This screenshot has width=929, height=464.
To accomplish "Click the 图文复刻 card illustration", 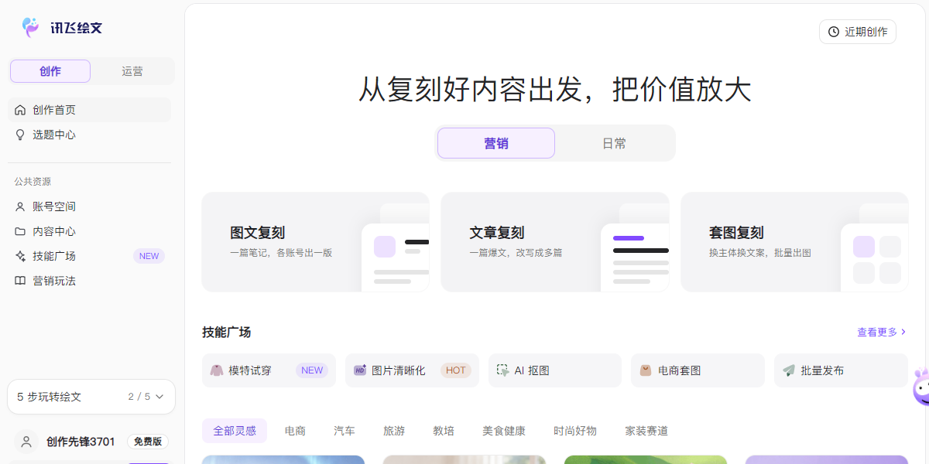I will [395, 247].
